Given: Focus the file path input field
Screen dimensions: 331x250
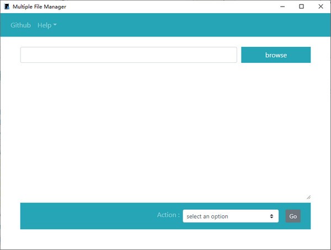Looking at the screenshot, I should [129, 55].
